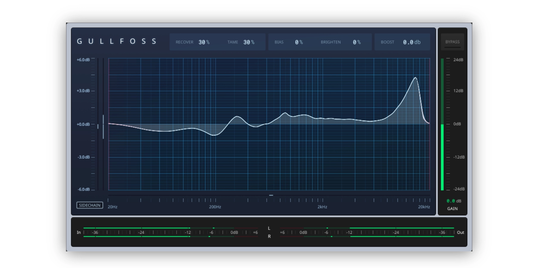Click the 2kHz label on frequency ruler
The image size is (536, 268).
(322, 207)
